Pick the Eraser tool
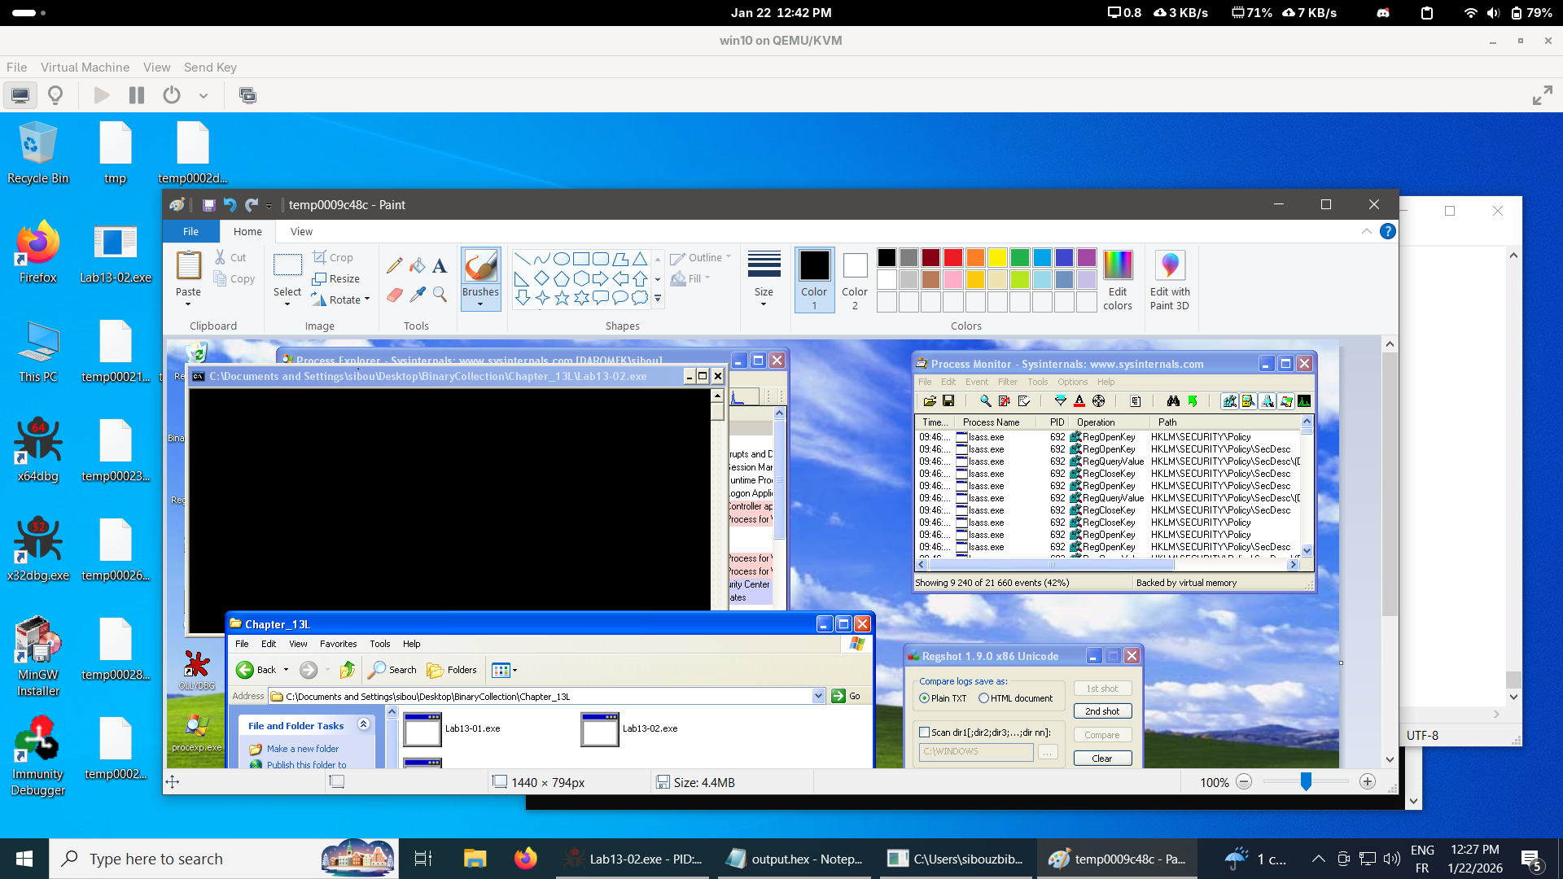Viewport: 1563px width, 879px height. coord(395,295)
